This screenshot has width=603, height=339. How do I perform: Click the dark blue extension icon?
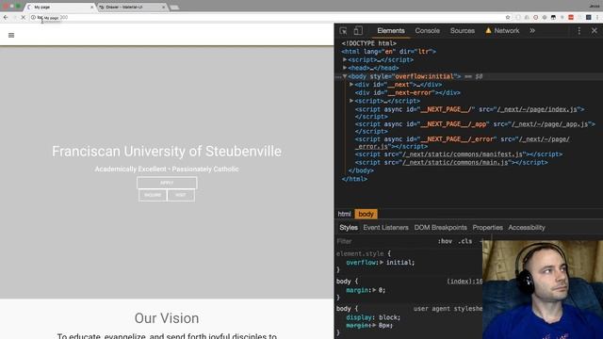pos(588,17)
